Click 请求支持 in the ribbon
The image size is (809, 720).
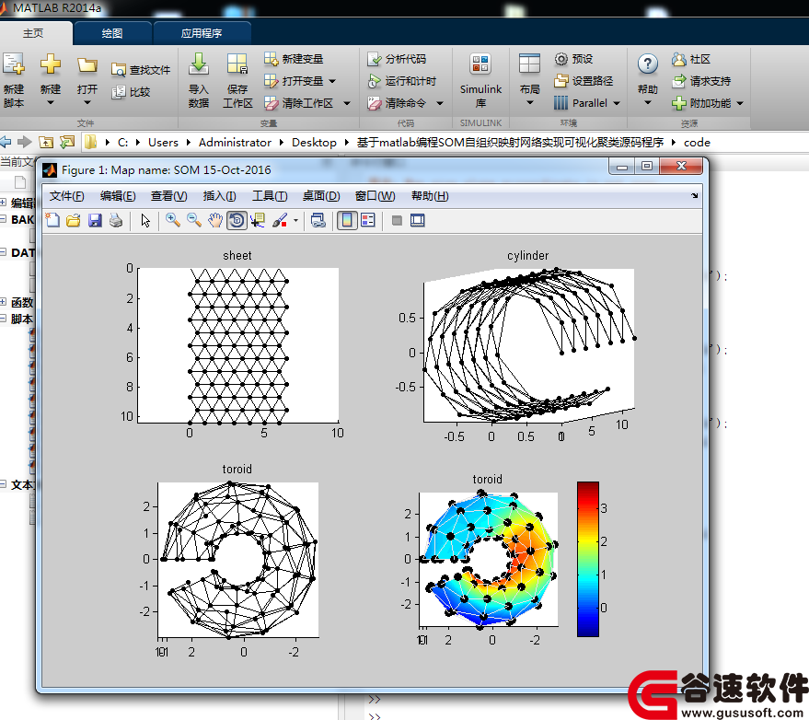(701, 81)
